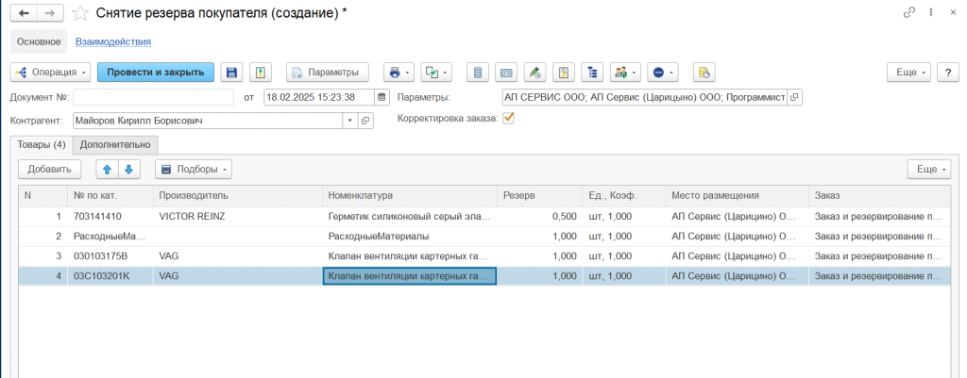Move the row up with the up arrow
The height and width of the screenshot is (378, 967).
(x=107, y=170)
